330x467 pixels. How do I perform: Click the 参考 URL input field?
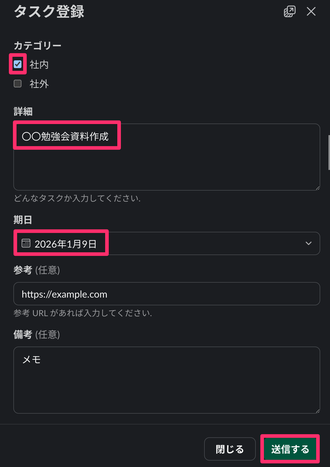pyautogui.click(x=167, y=294)
